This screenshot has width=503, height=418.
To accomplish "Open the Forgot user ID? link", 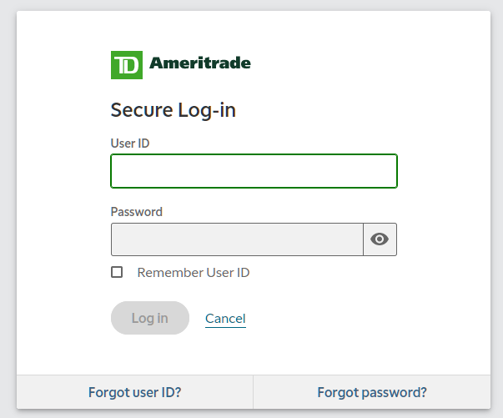I will (135, 392).
